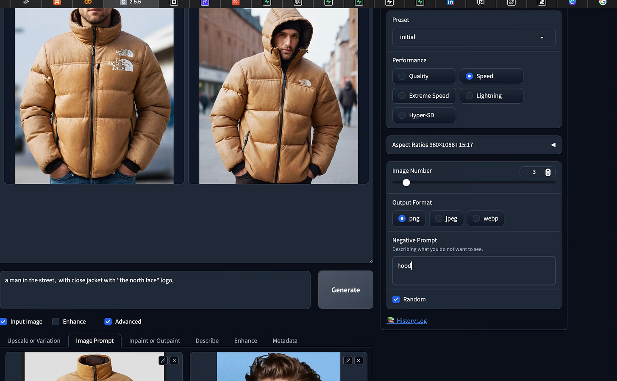617x381 pixels.
Task: Open the Preset dropdown showing initial
Action: [x=474, y=37]
